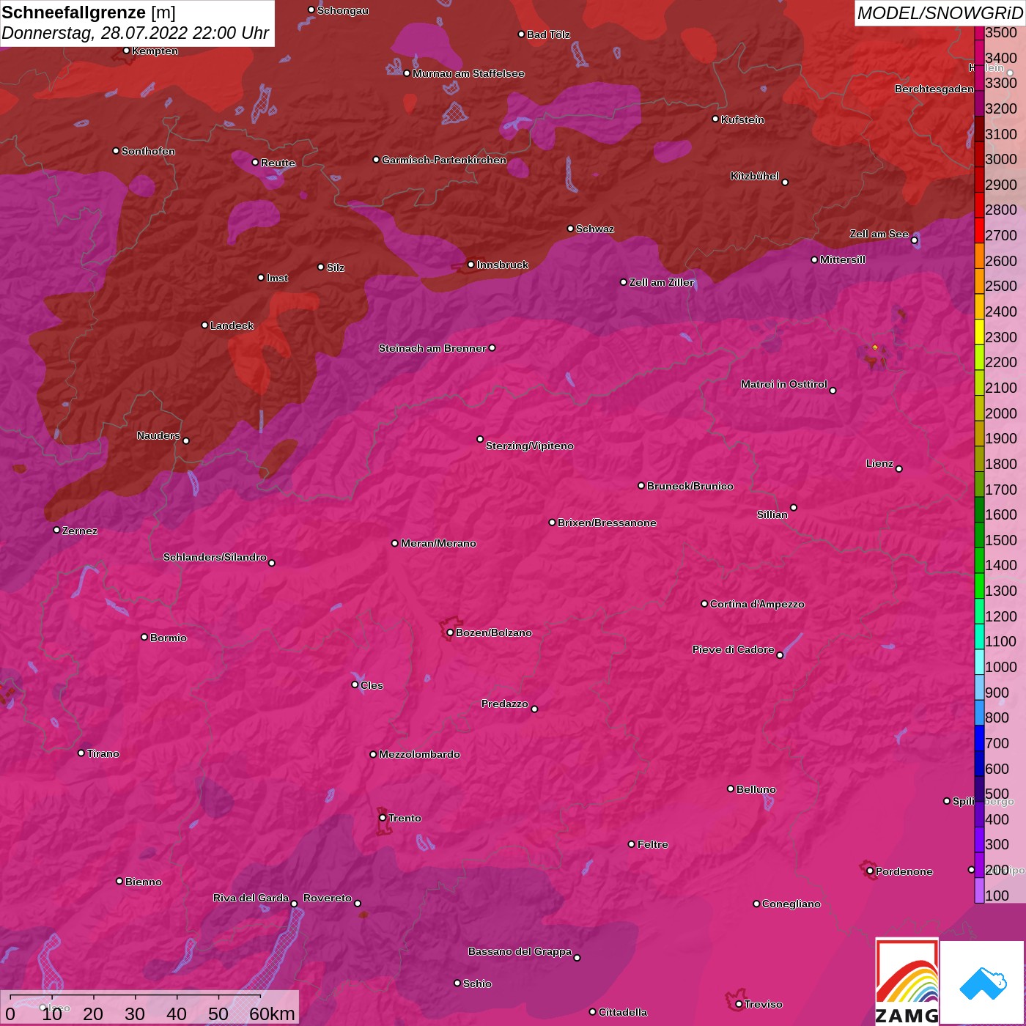1026x1026 pixels.
Task: Click the Steinach am Brenner label
Action: [432, 348]
